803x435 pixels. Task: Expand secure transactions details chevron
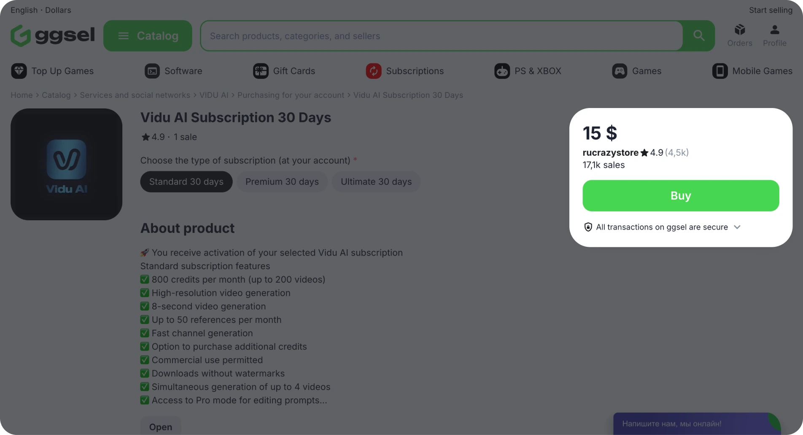737,227
